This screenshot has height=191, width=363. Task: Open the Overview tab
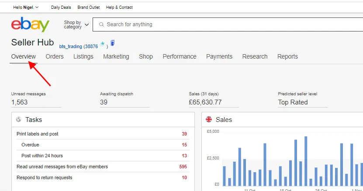(24, 56)
